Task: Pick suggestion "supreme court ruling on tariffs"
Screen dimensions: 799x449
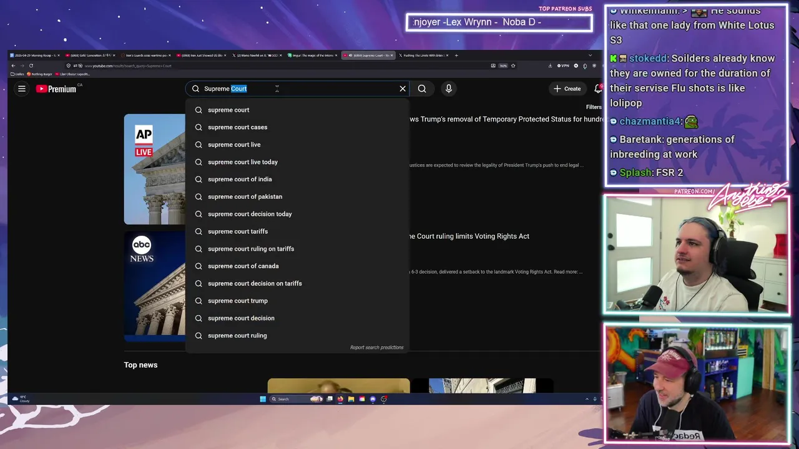Action: pyautogui.click(x=297, y=249)
